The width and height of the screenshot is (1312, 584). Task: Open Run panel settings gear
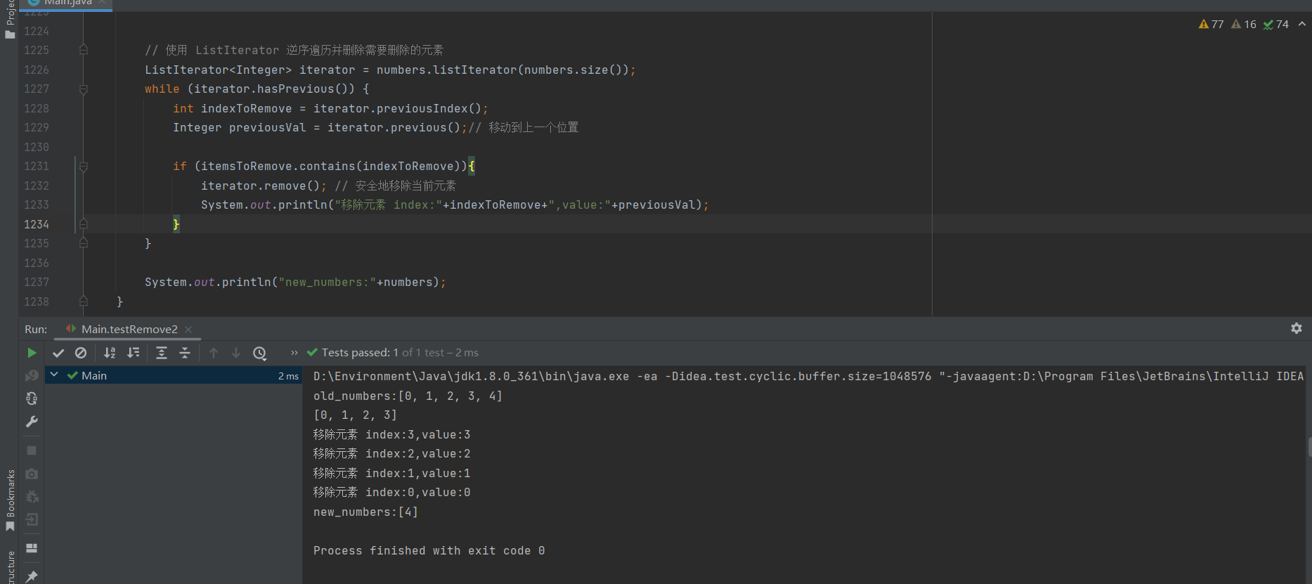(1297, 328)
